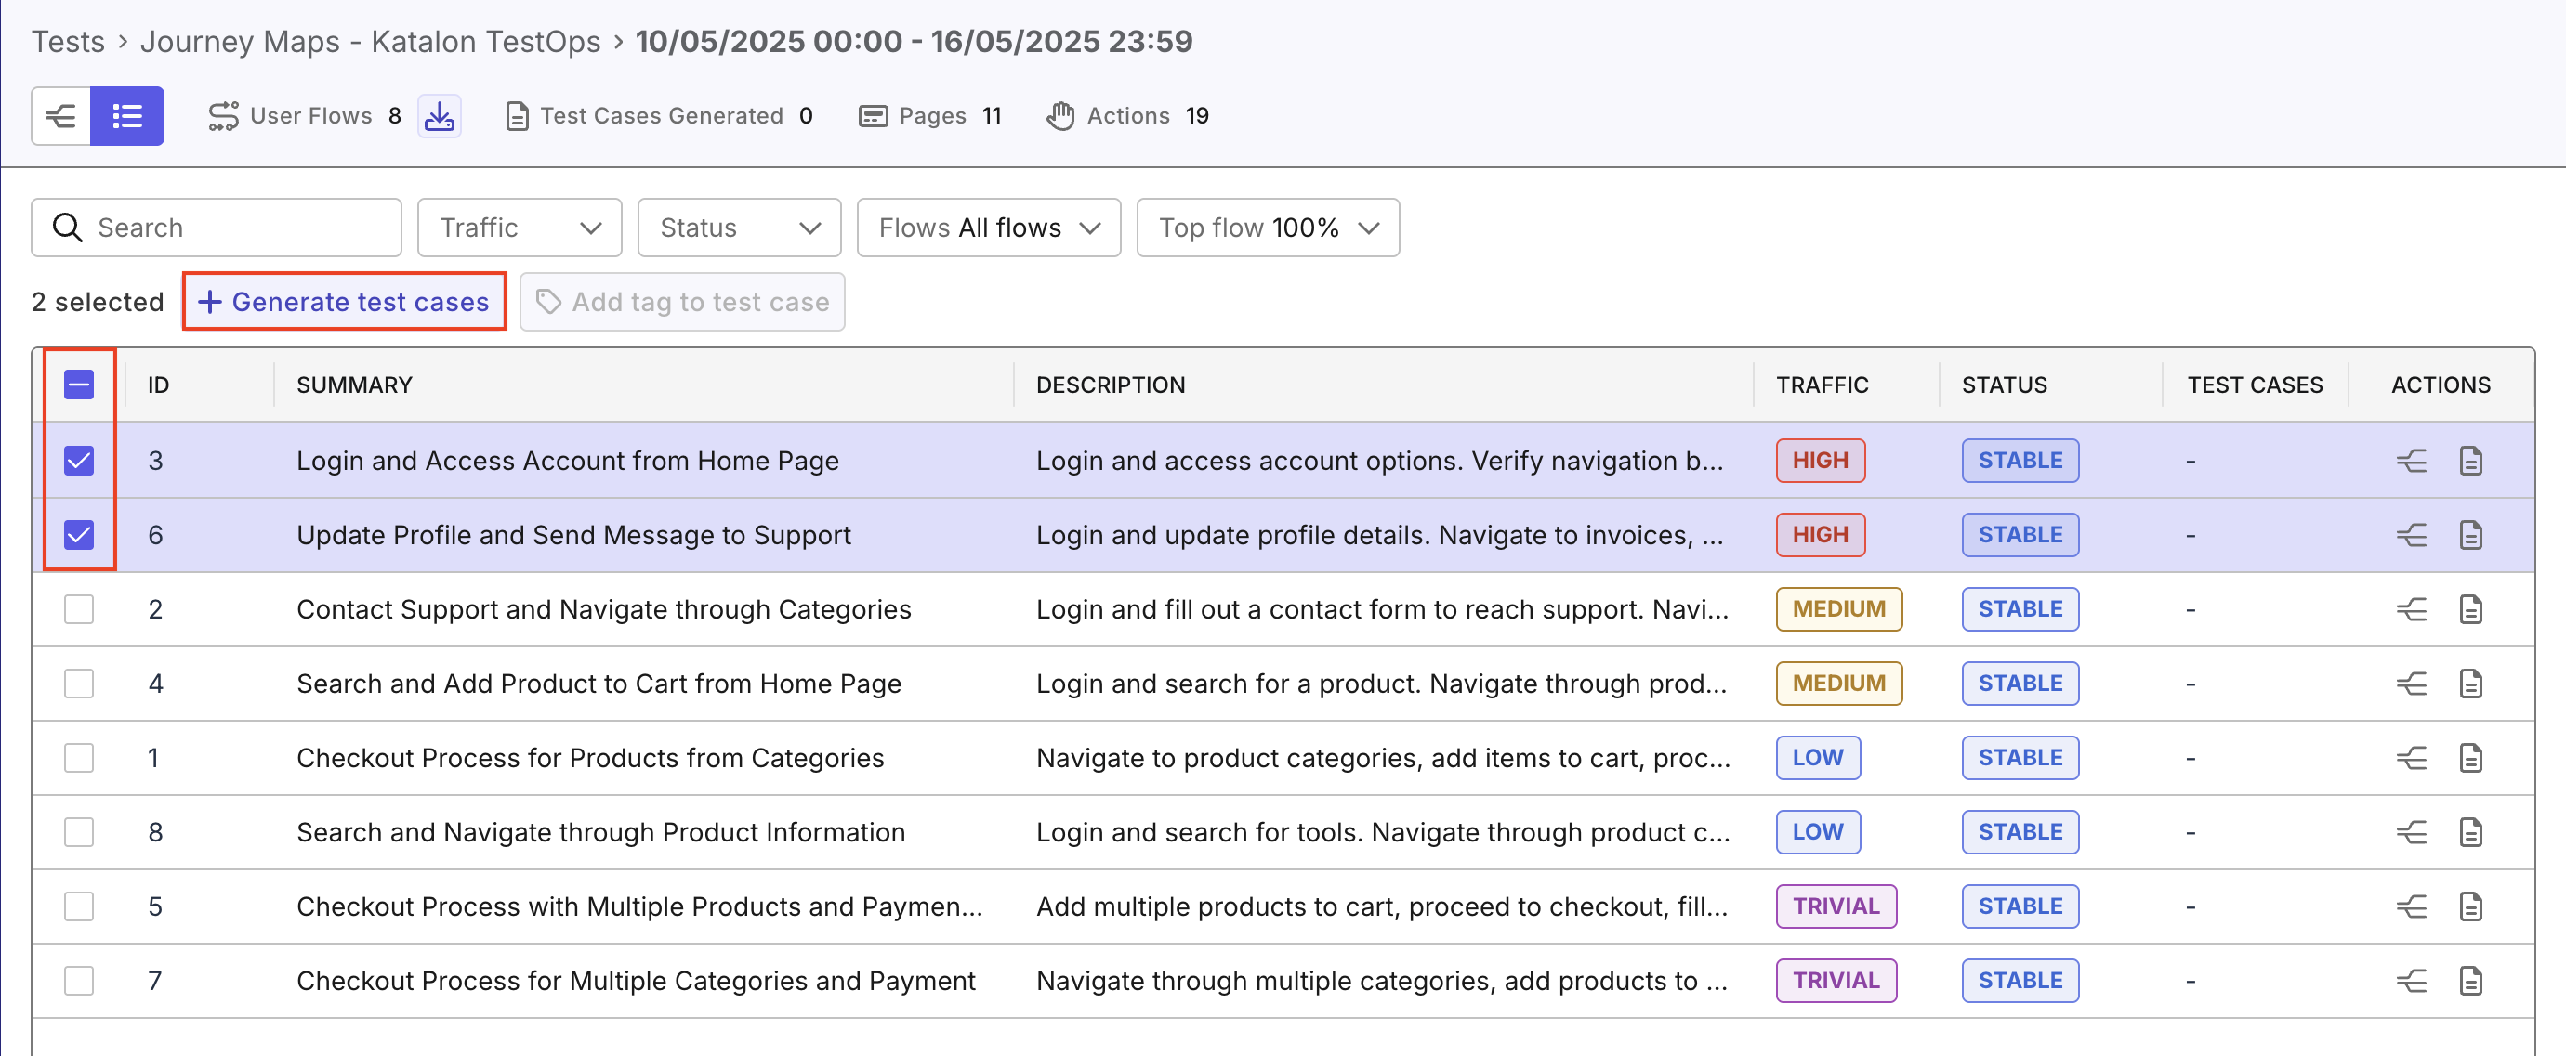2566x1056 pixels.
Task: Click the search magnifier icon
Action: (67, 228)
